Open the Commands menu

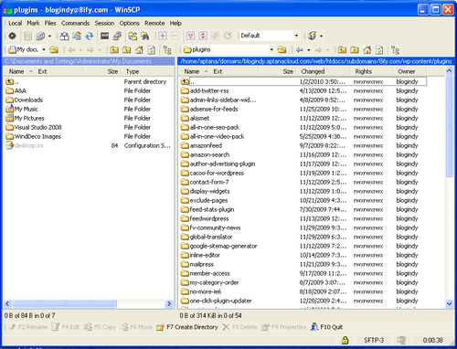(x=75, y=23)
